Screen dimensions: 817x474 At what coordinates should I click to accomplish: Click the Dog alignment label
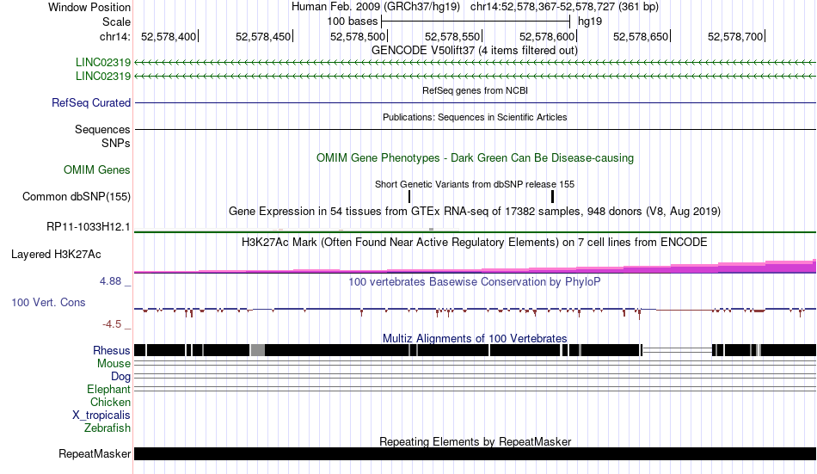[x=120, y=377]
